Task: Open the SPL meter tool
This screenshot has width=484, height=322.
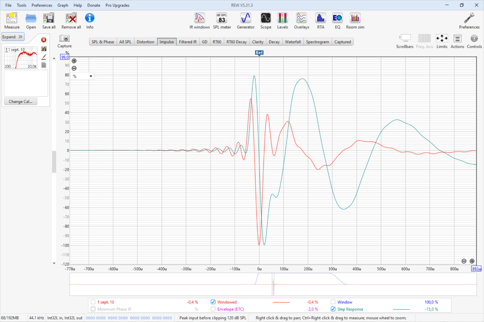Action: click(x=222, y=21)
